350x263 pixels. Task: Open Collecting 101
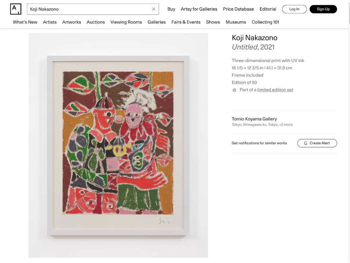[x=265, y=22]
